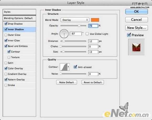Uncheck the Preview checkbox
The height and width of the screenshot is (120, 152).
[x=129, y=35]
